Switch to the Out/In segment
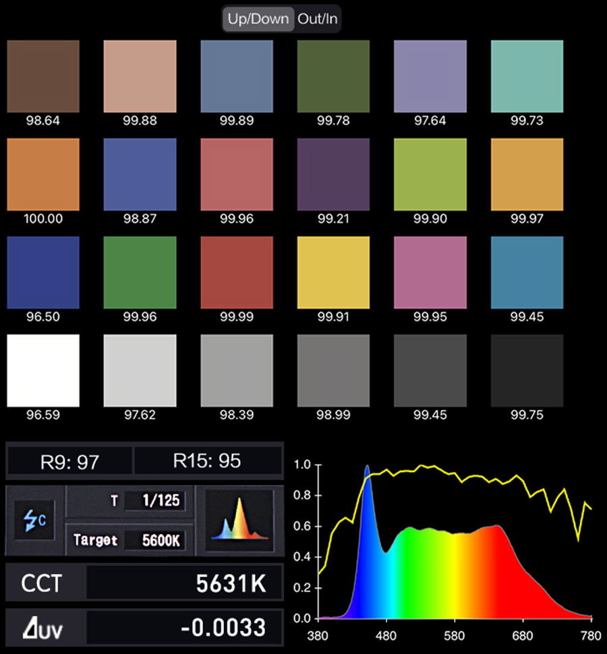This screenshot has width=607, height=654. tap(317, 20)
